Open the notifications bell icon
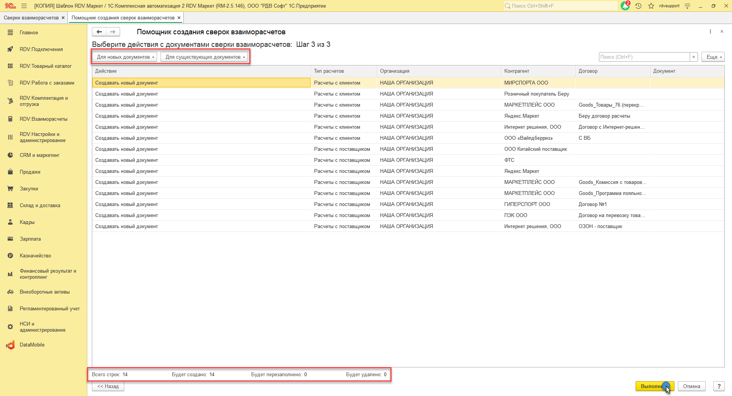The height and width of the screenshot is (396, 732). [625, 6]
